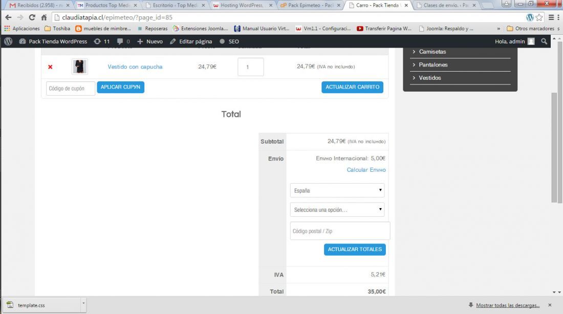Open the Transferir Pagina W bookmark
The height and width of the screenshot is (314, 563).
click(384, 28)
